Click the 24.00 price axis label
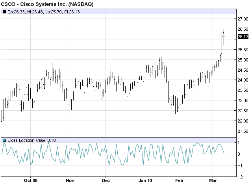 243,80
